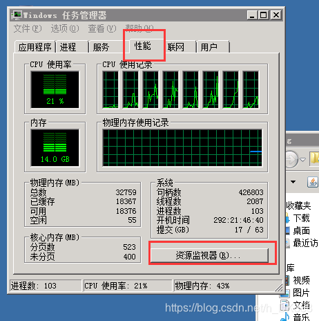Click the Java file icon in Explorer window

click(x=313, y=182)
